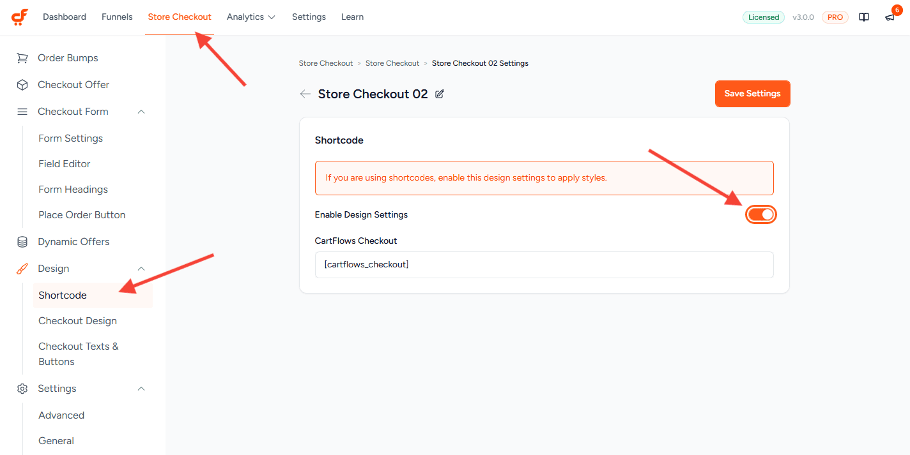Open Advanced under Settings
This screenshot has width=910, height=455.
click(x=61, y=415)
